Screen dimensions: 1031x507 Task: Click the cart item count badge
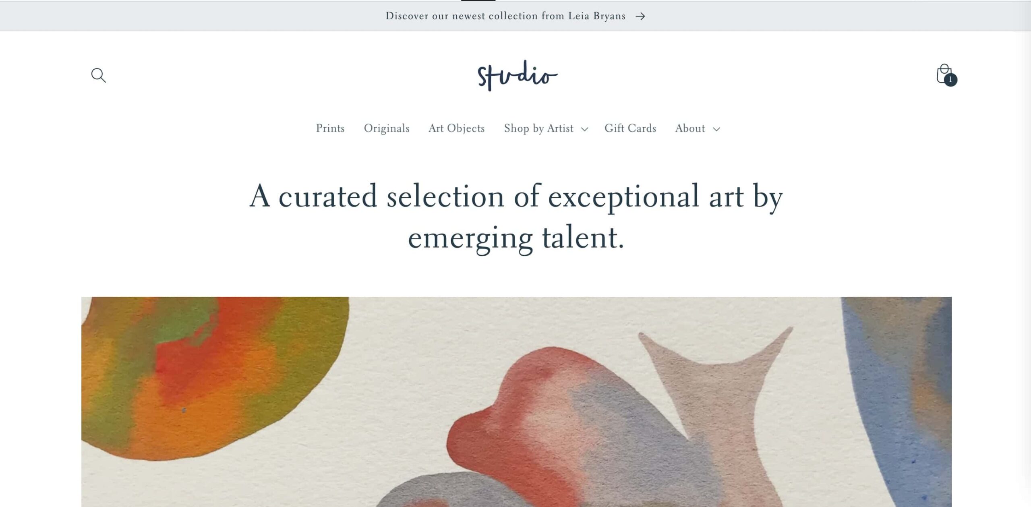950,79
